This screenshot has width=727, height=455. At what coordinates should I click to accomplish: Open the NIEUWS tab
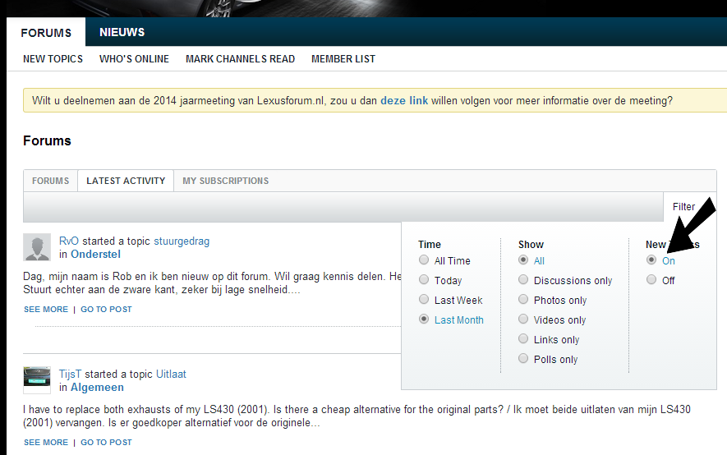(x=122, y=33)
